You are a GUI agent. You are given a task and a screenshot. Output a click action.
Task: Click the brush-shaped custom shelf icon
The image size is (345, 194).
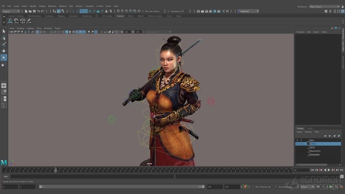29,21
